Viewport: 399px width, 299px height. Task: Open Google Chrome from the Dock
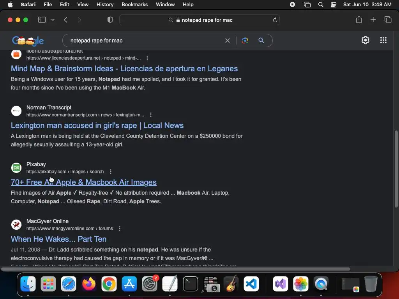[109, 284]
